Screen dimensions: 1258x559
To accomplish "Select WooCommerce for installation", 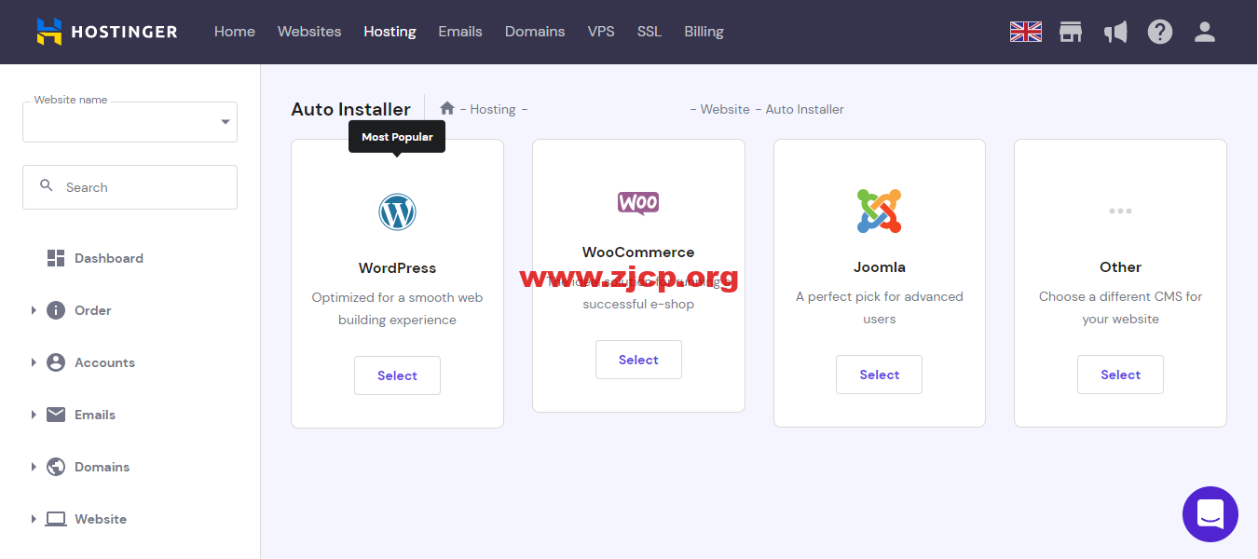I will [x=638, y=360].
